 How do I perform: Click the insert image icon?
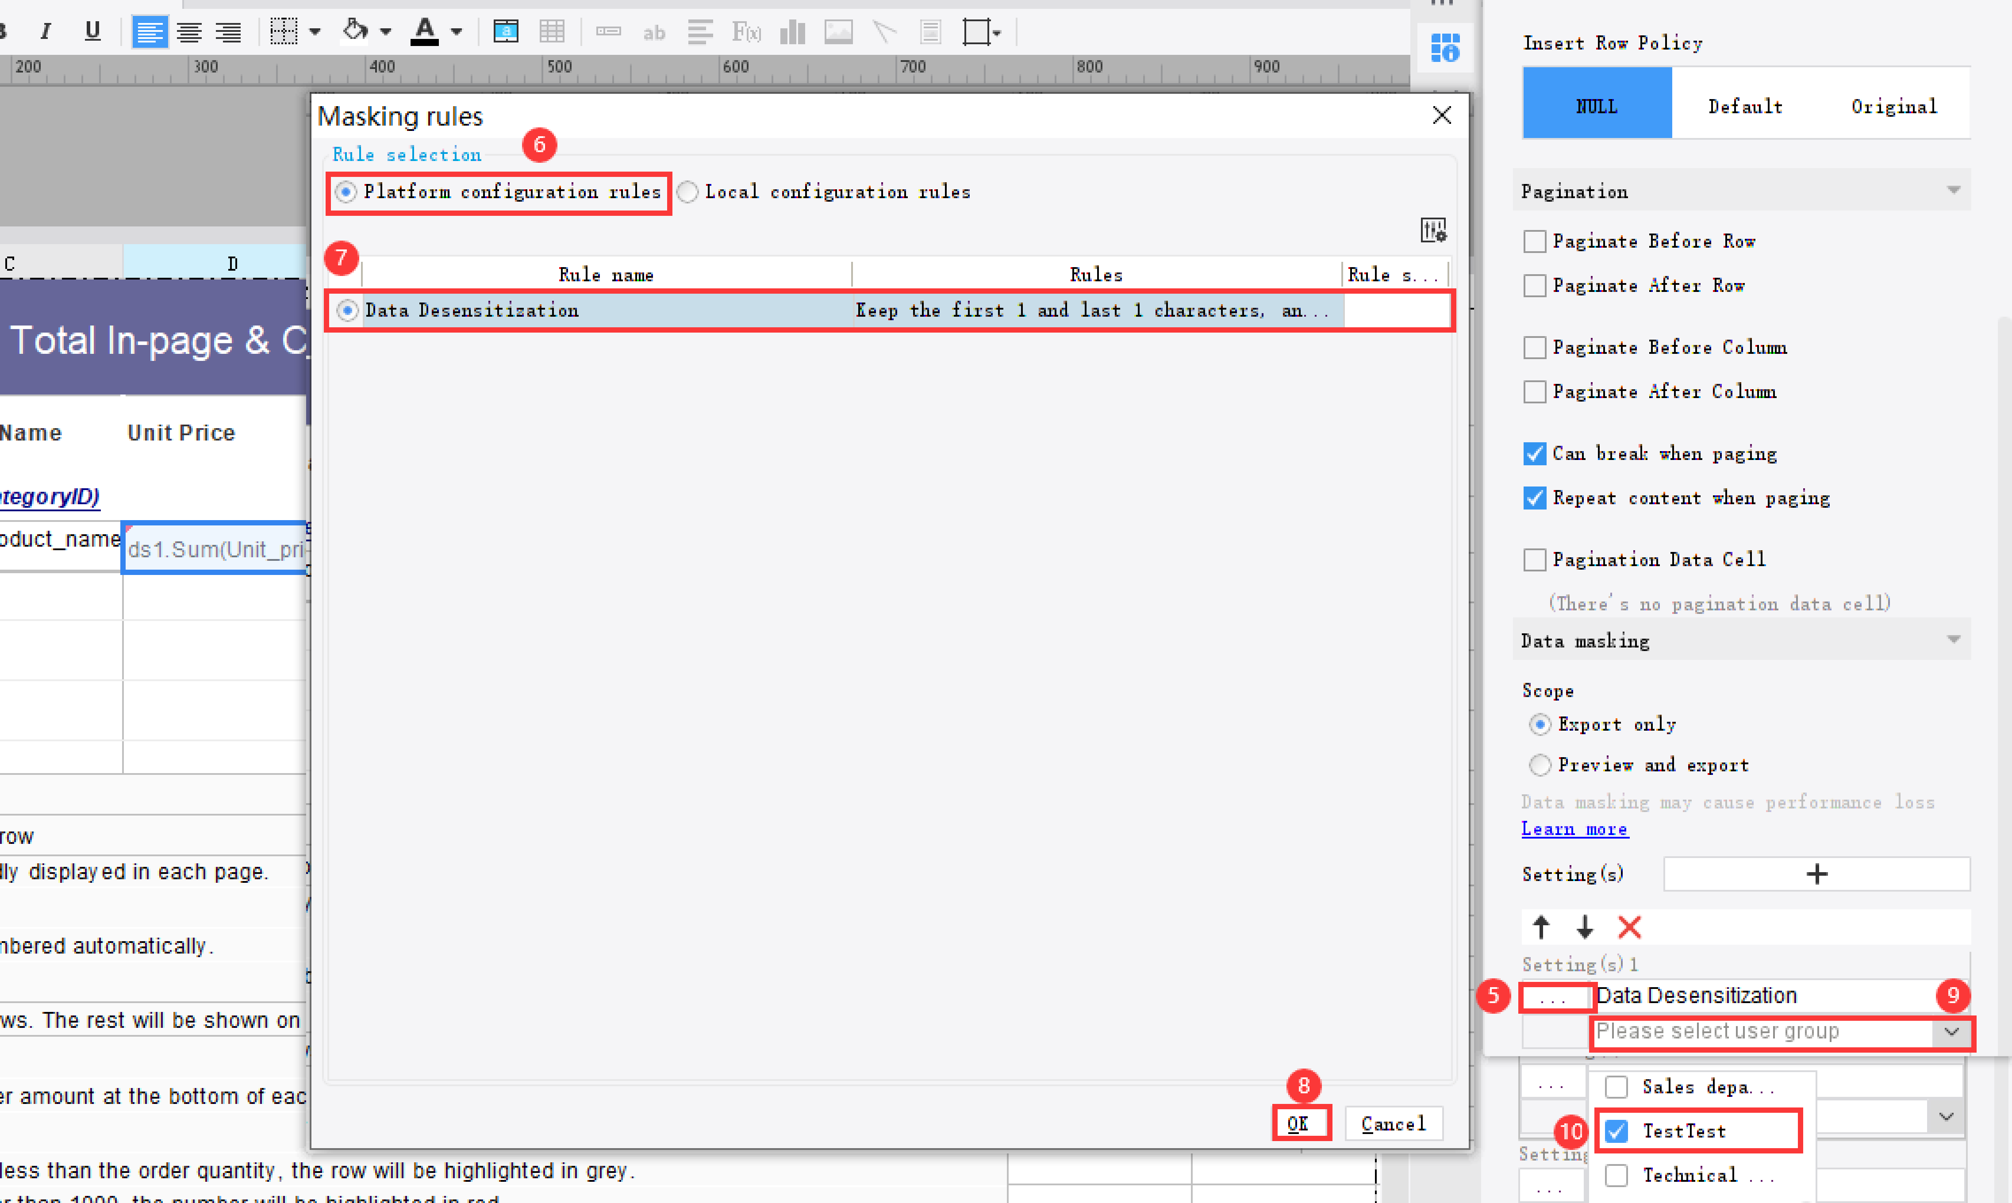click(838, 31)
